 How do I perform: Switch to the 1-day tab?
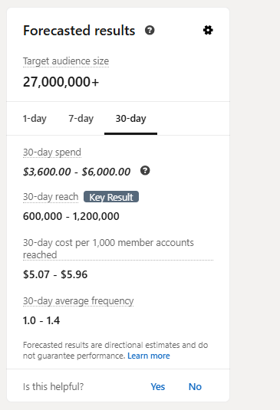click(35, 119)
